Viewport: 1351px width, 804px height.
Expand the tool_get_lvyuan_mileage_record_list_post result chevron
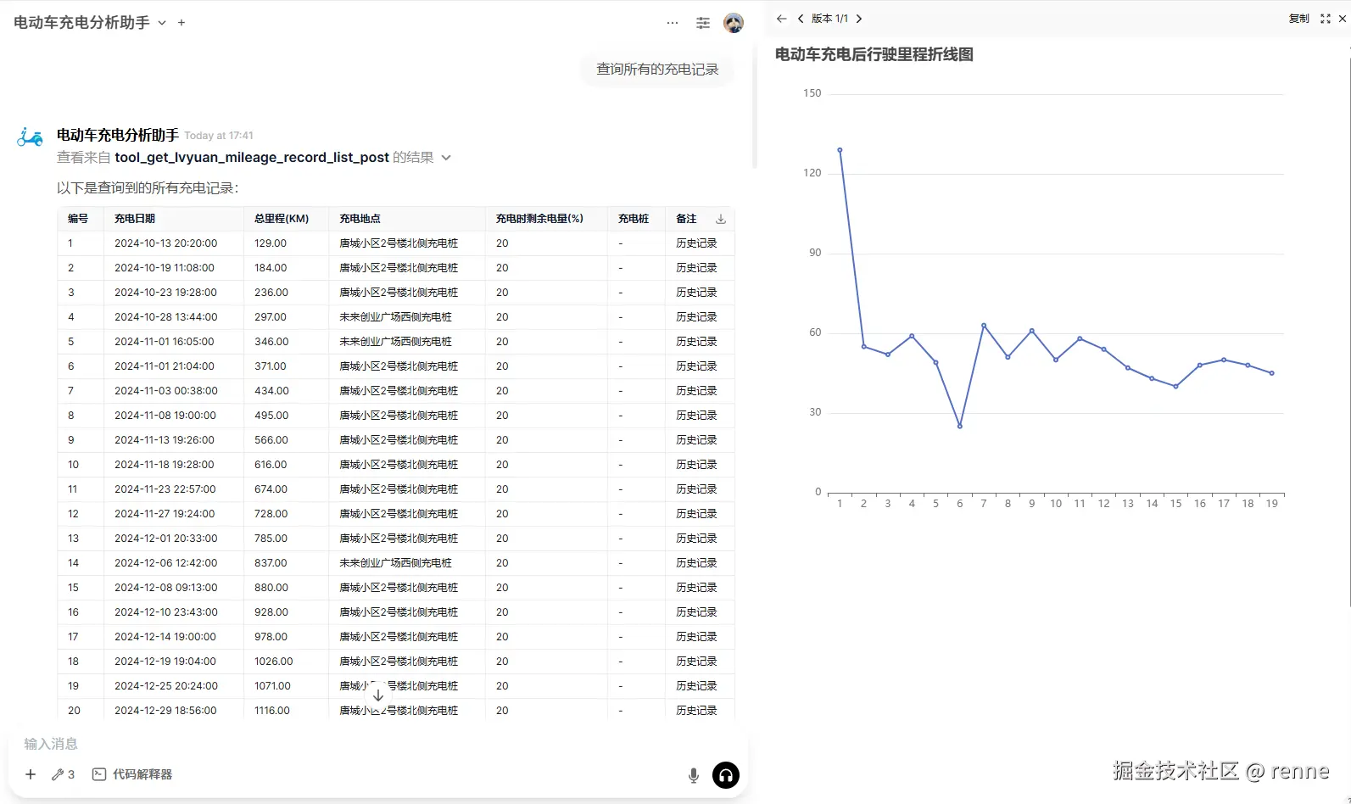click(446, 158)
